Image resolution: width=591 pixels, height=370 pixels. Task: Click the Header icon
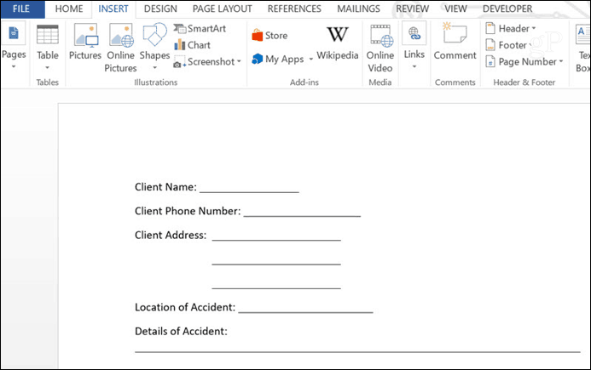coord(490,29)
